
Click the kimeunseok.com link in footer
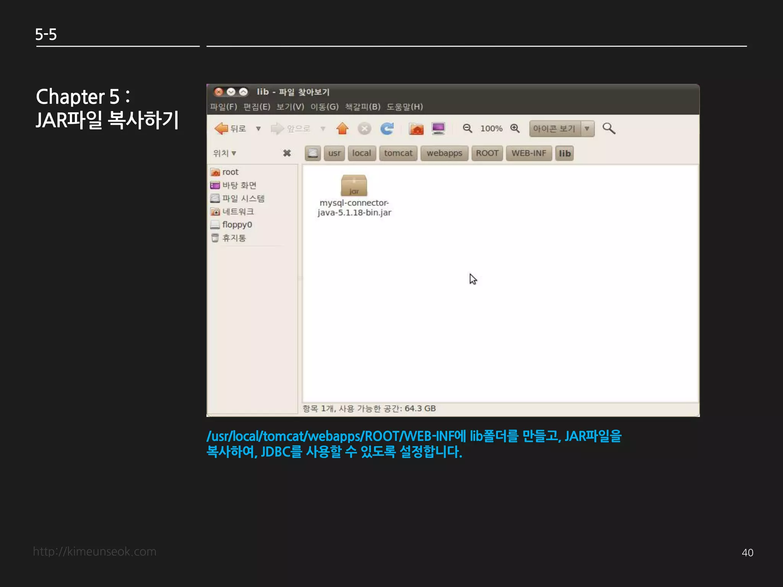tap(94, 551)
